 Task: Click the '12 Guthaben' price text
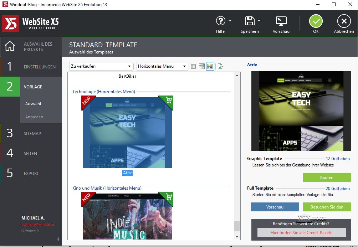pos(338,158)
